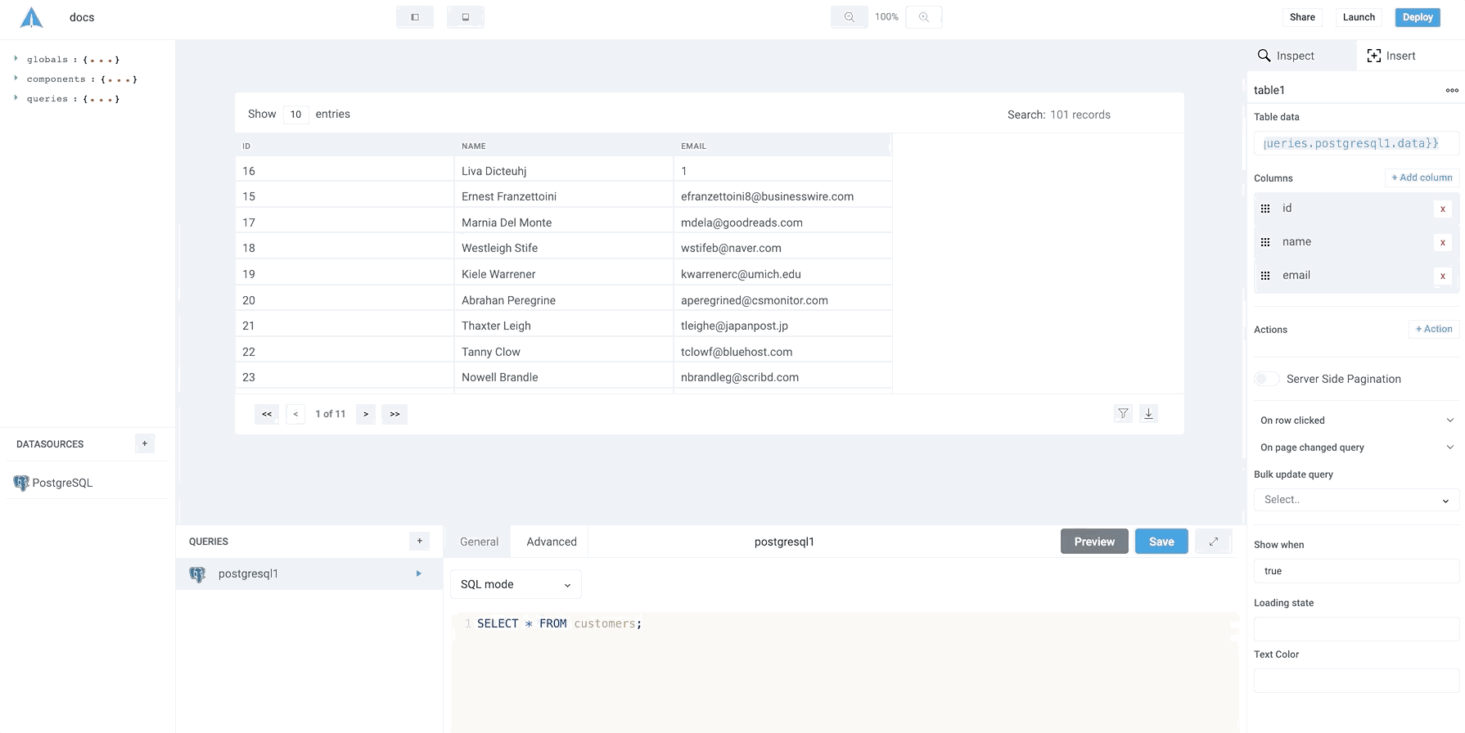Click the Deploy button
The image size is (1465, 733).
[x=1417, y=17]
